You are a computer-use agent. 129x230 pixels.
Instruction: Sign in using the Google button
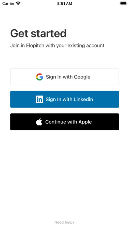65,77
